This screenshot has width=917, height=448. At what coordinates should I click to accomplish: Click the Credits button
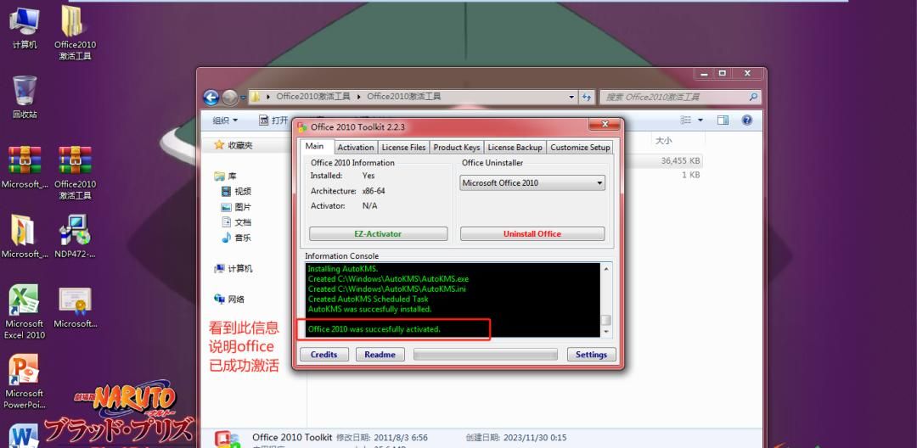pos(324,355)
